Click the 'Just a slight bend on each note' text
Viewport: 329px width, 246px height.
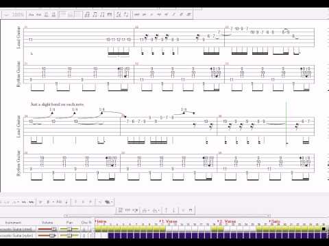point(58,105)
